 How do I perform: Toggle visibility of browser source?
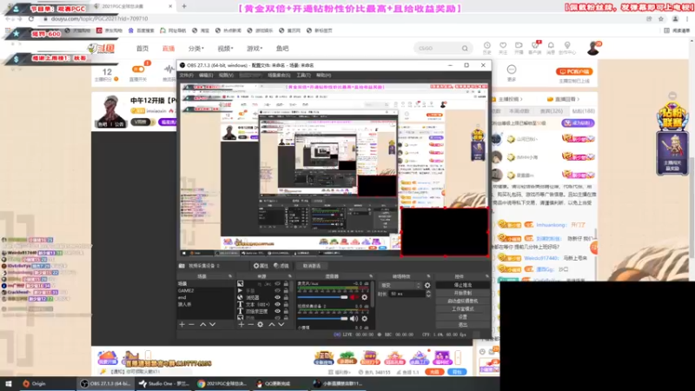[277, 297]
